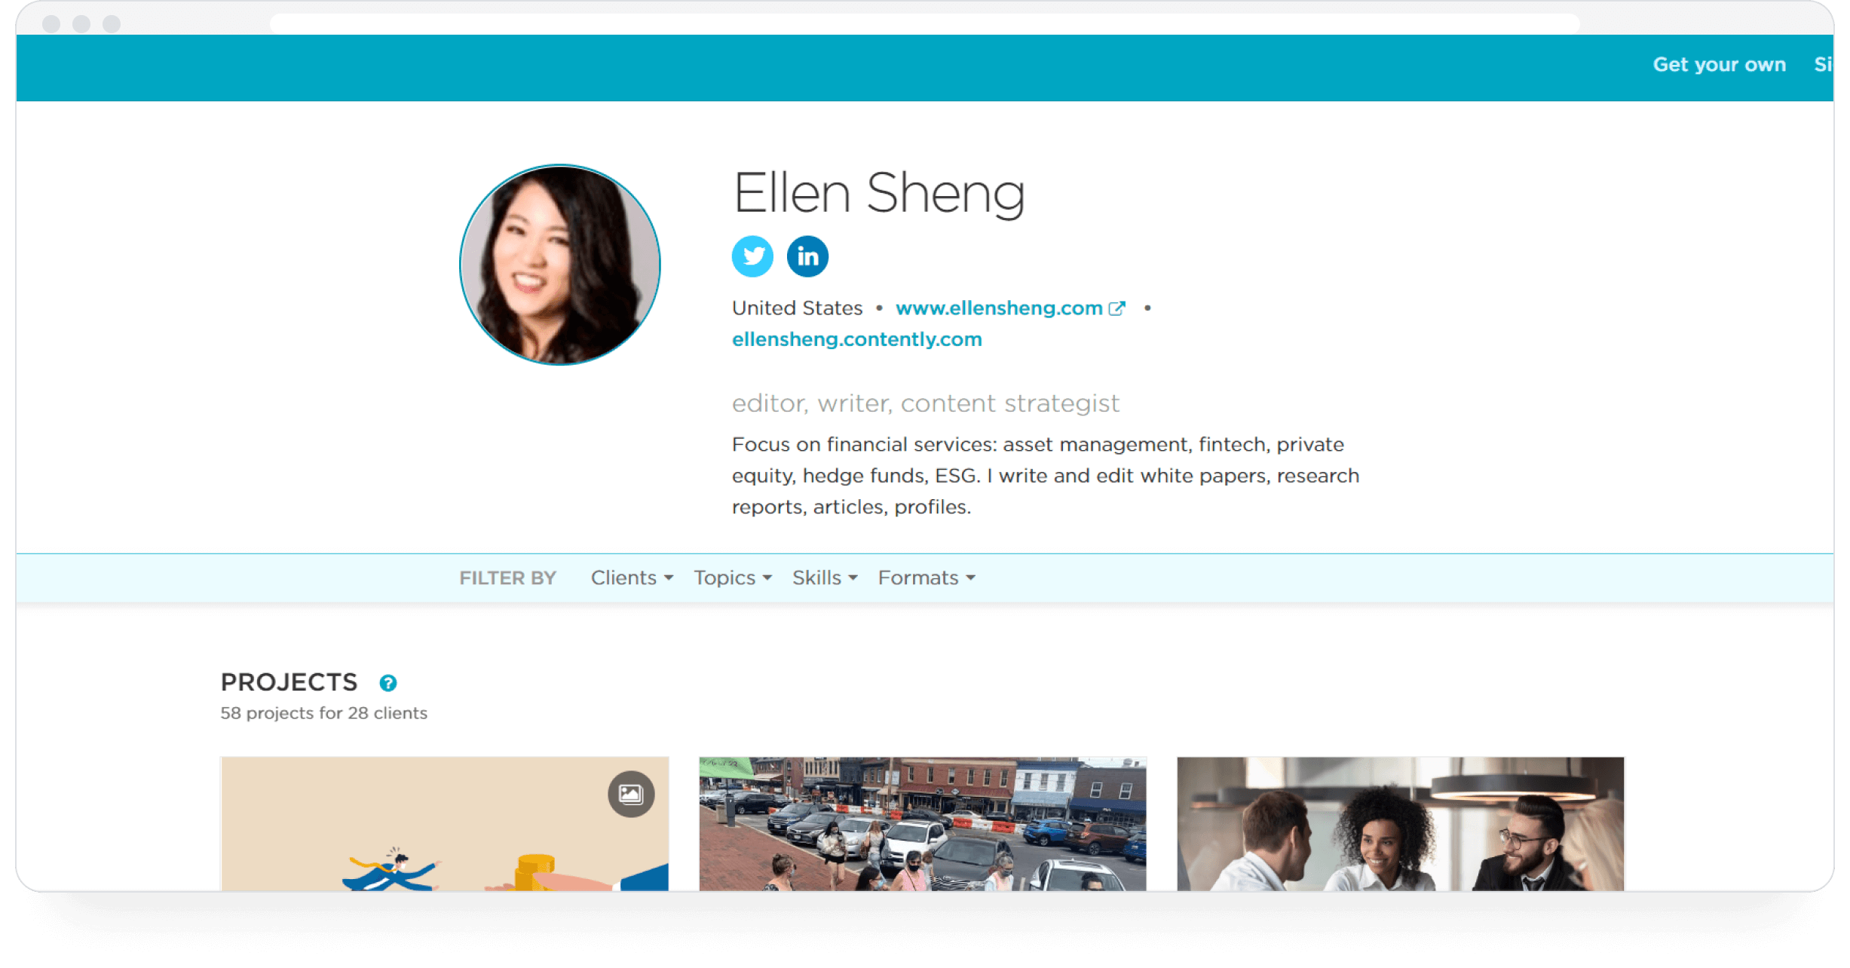Open the business meeting project thumbnail

(1401, 824)
